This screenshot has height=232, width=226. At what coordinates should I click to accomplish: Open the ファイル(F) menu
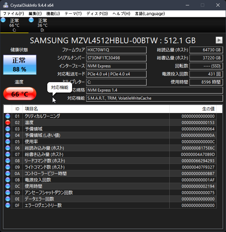13,13
